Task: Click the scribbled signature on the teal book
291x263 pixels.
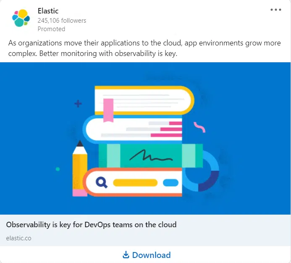Action: pyautogui.click(x=151, y=155)
